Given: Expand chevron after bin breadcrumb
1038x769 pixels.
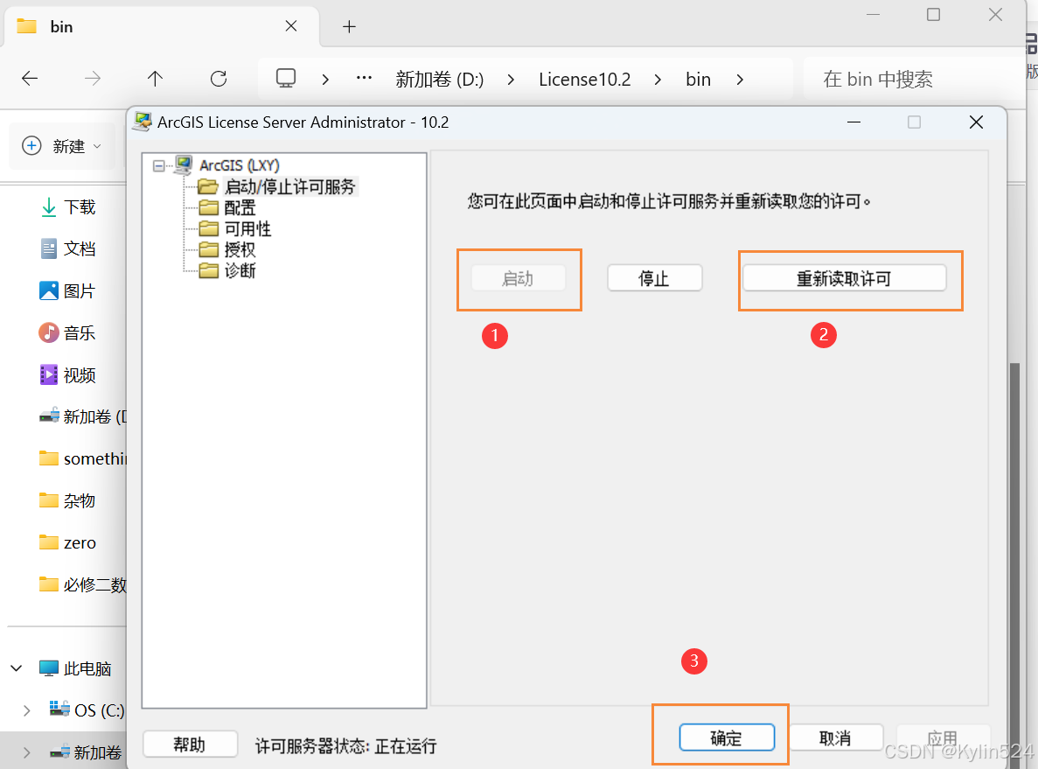Looking at the screenshot, I should pos(740,80).
